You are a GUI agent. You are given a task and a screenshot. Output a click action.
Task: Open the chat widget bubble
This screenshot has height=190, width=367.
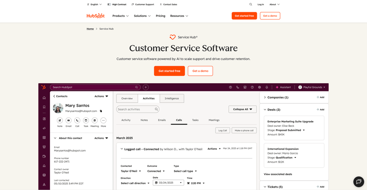tap(359, 182)
